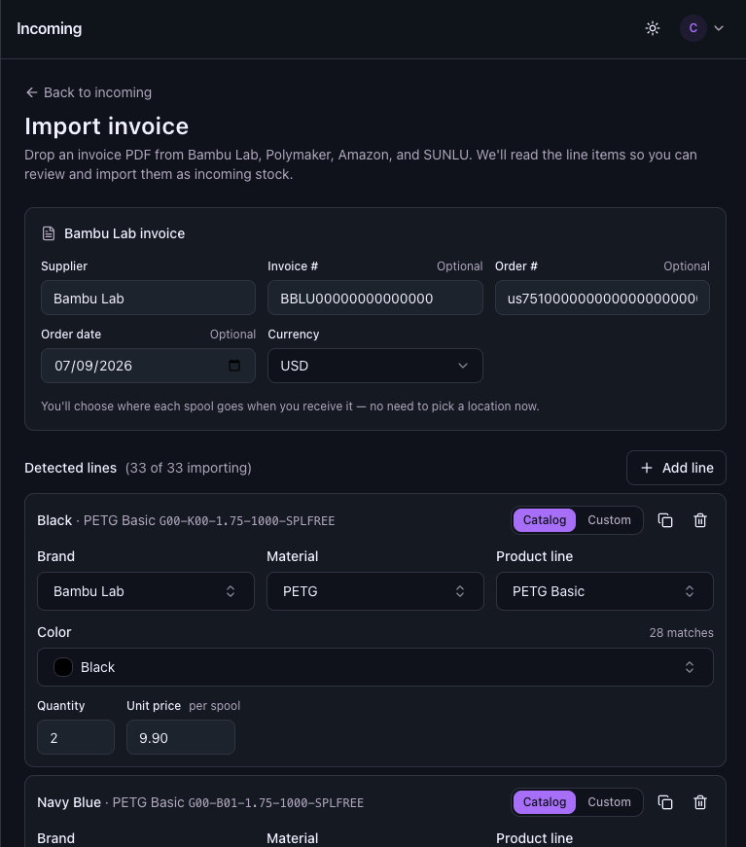This screenshot has height=847, width=746.
Task: Click the back arrow icon beside Back to incoming
Action: coord(32,92)
